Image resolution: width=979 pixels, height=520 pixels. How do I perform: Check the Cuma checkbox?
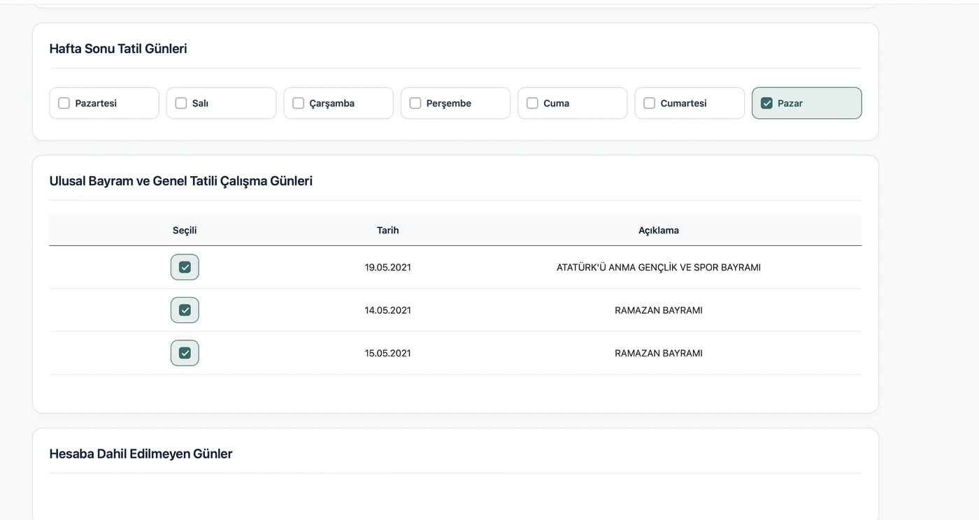tap(532, 103)
